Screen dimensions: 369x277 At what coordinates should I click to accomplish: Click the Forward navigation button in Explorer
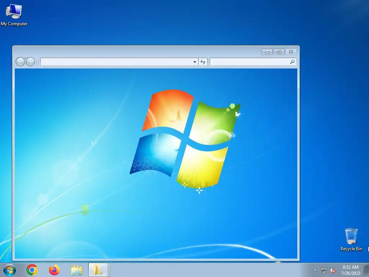click(30, 62)
